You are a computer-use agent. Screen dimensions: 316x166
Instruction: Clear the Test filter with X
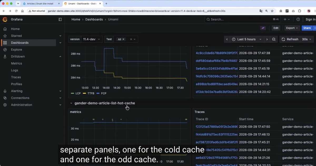click(x=131, y=39)
